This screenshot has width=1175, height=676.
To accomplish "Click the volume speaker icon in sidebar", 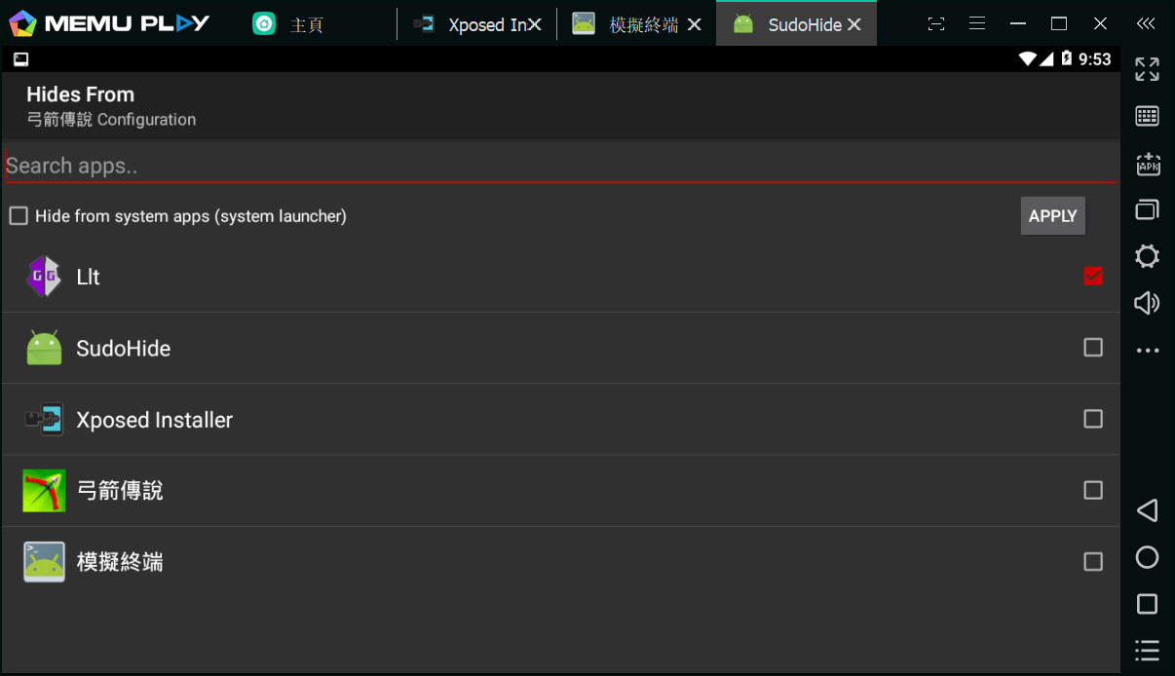I will click(x=1148, y=303).
